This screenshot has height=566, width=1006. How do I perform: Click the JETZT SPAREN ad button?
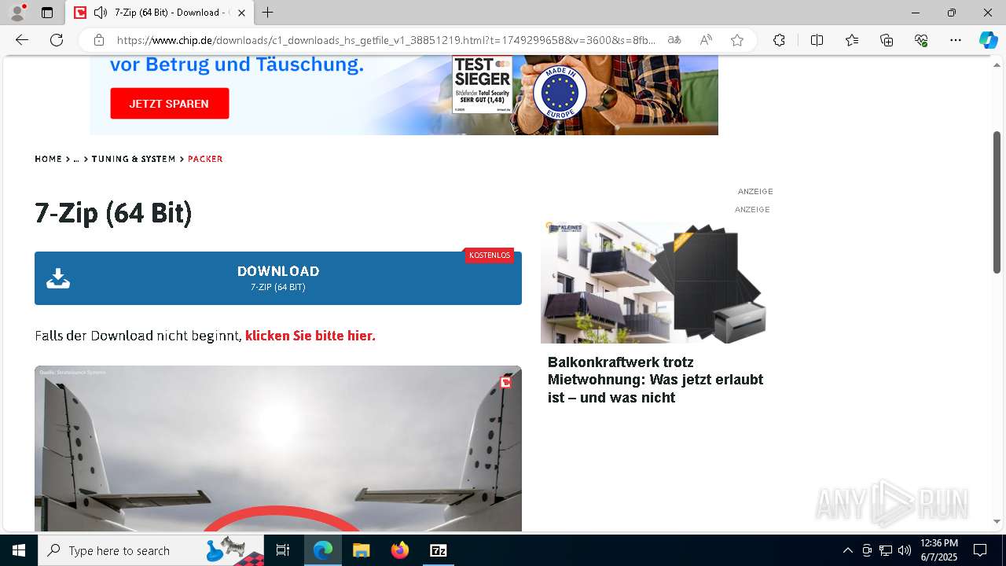tap(170, 104)
